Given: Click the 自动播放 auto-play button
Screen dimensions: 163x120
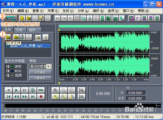Looking at the screenshot, I should click(40, 73).
